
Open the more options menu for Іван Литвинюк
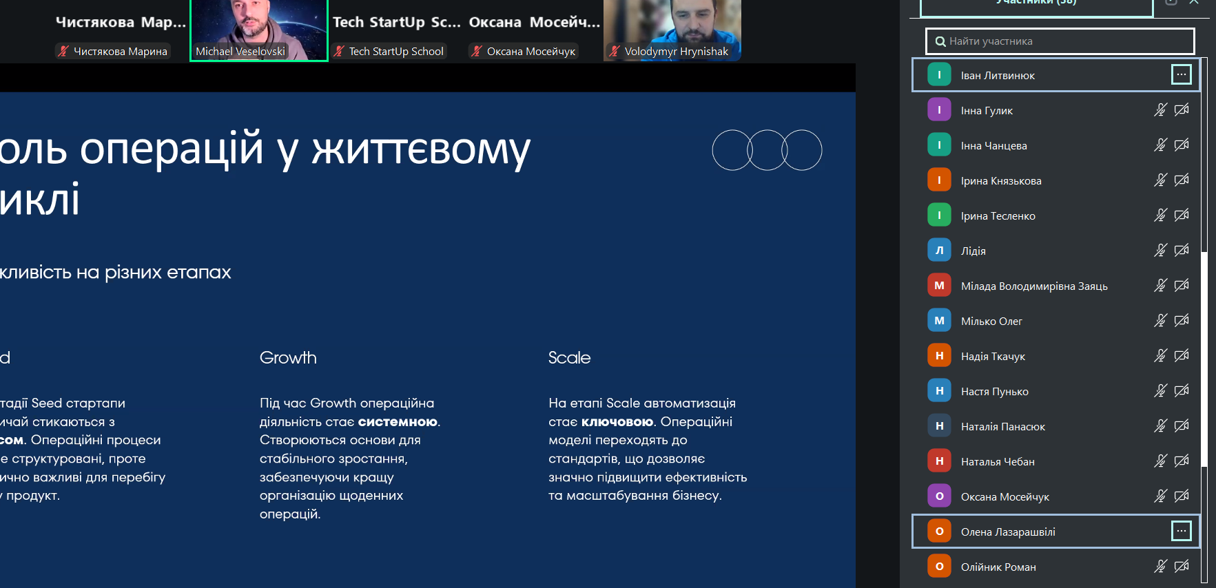(1181, 75)
